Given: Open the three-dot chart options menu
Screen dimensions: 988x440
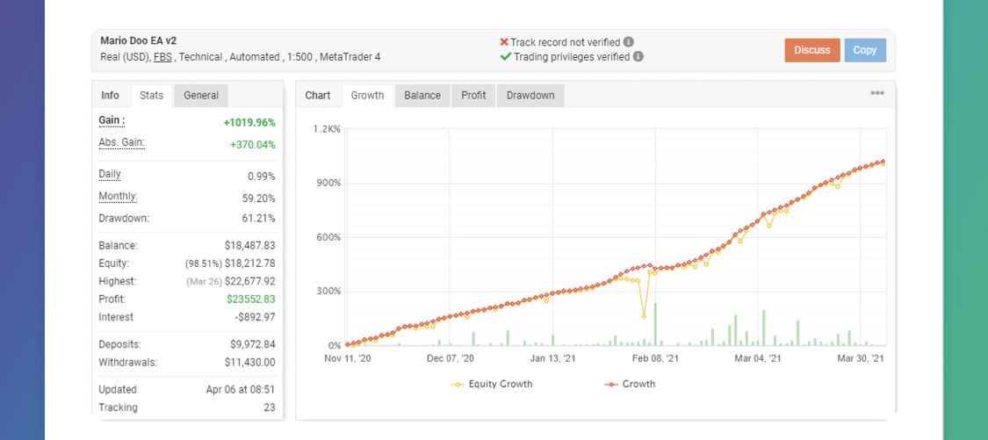Looking at the screenshot, I should (876, 94).
